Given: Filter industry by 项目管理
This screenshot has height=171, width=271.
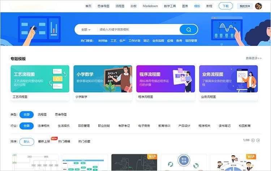Looking at the screenshot, I should [x=84, y=126].
